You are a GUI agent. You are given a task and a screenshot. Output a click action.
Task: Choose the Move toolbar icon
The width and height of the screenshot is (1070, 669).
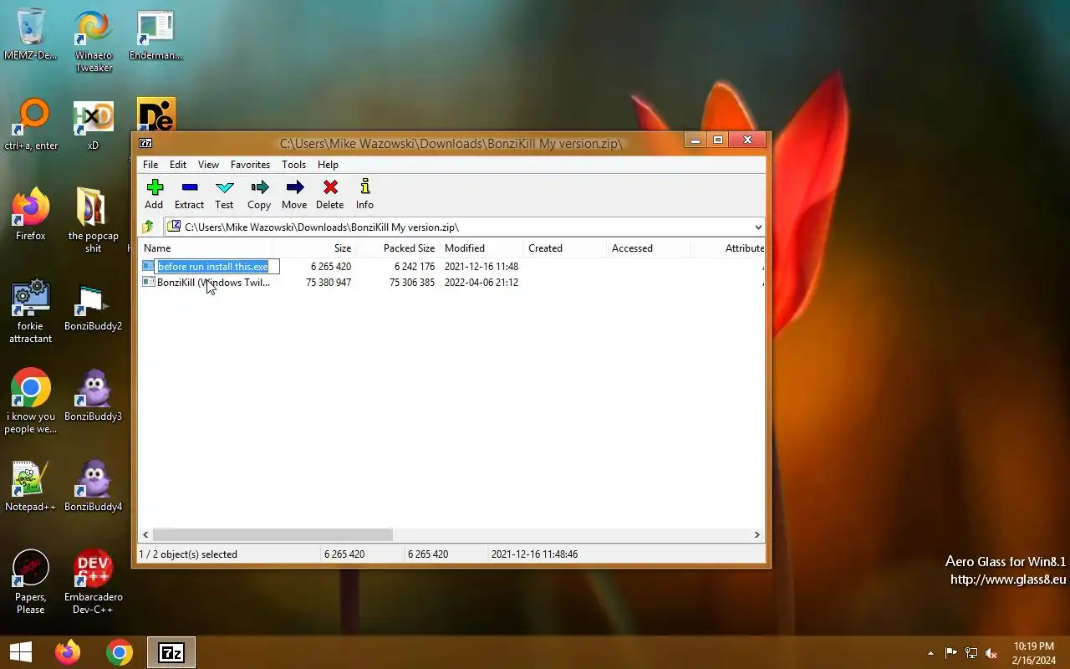coord(294,194)
